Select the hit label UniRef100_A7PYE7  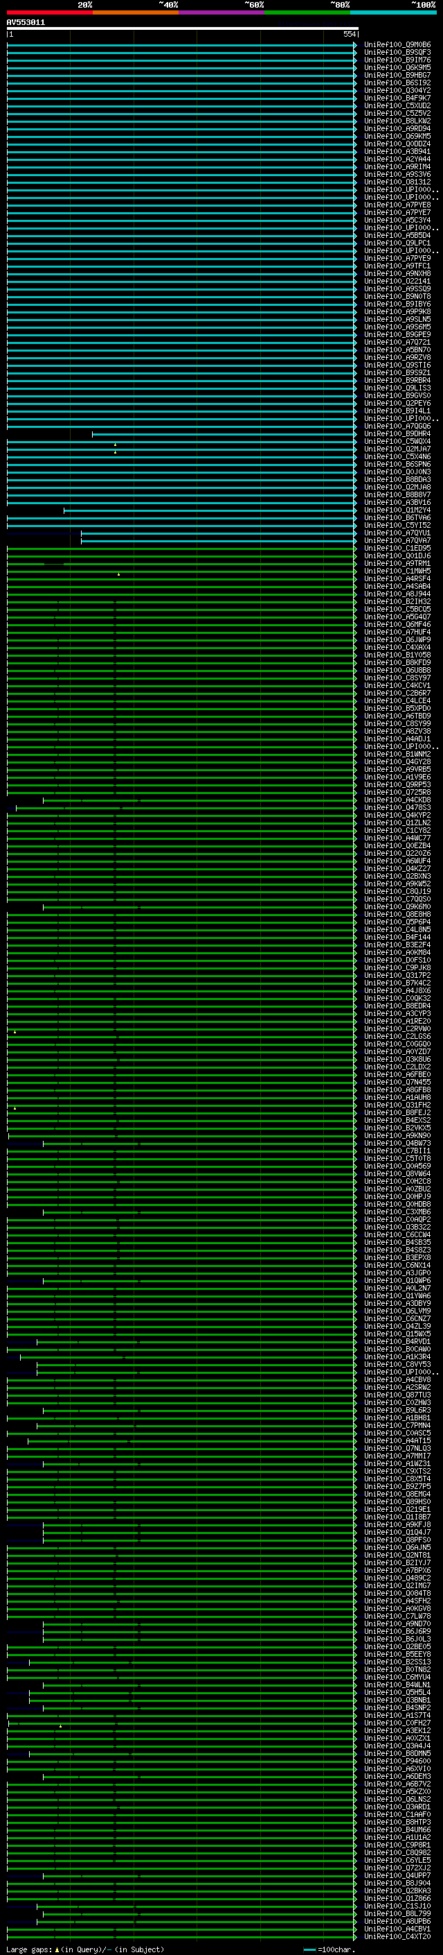tap(397, 212)
